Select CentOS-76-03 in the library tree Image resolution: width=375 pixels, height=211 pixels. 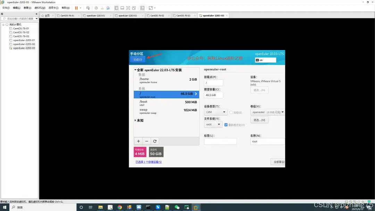click(21, 36)
